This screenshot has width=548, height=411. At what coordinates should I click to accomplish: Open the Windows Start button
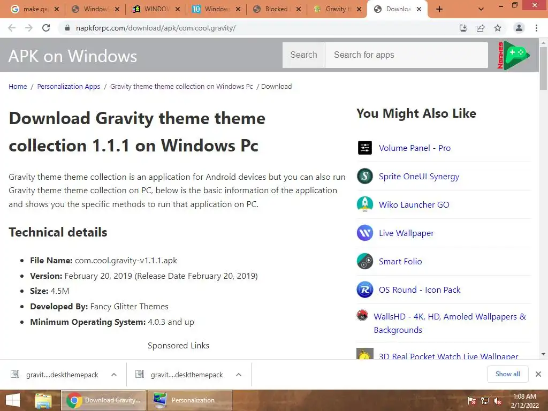(13, 400)
